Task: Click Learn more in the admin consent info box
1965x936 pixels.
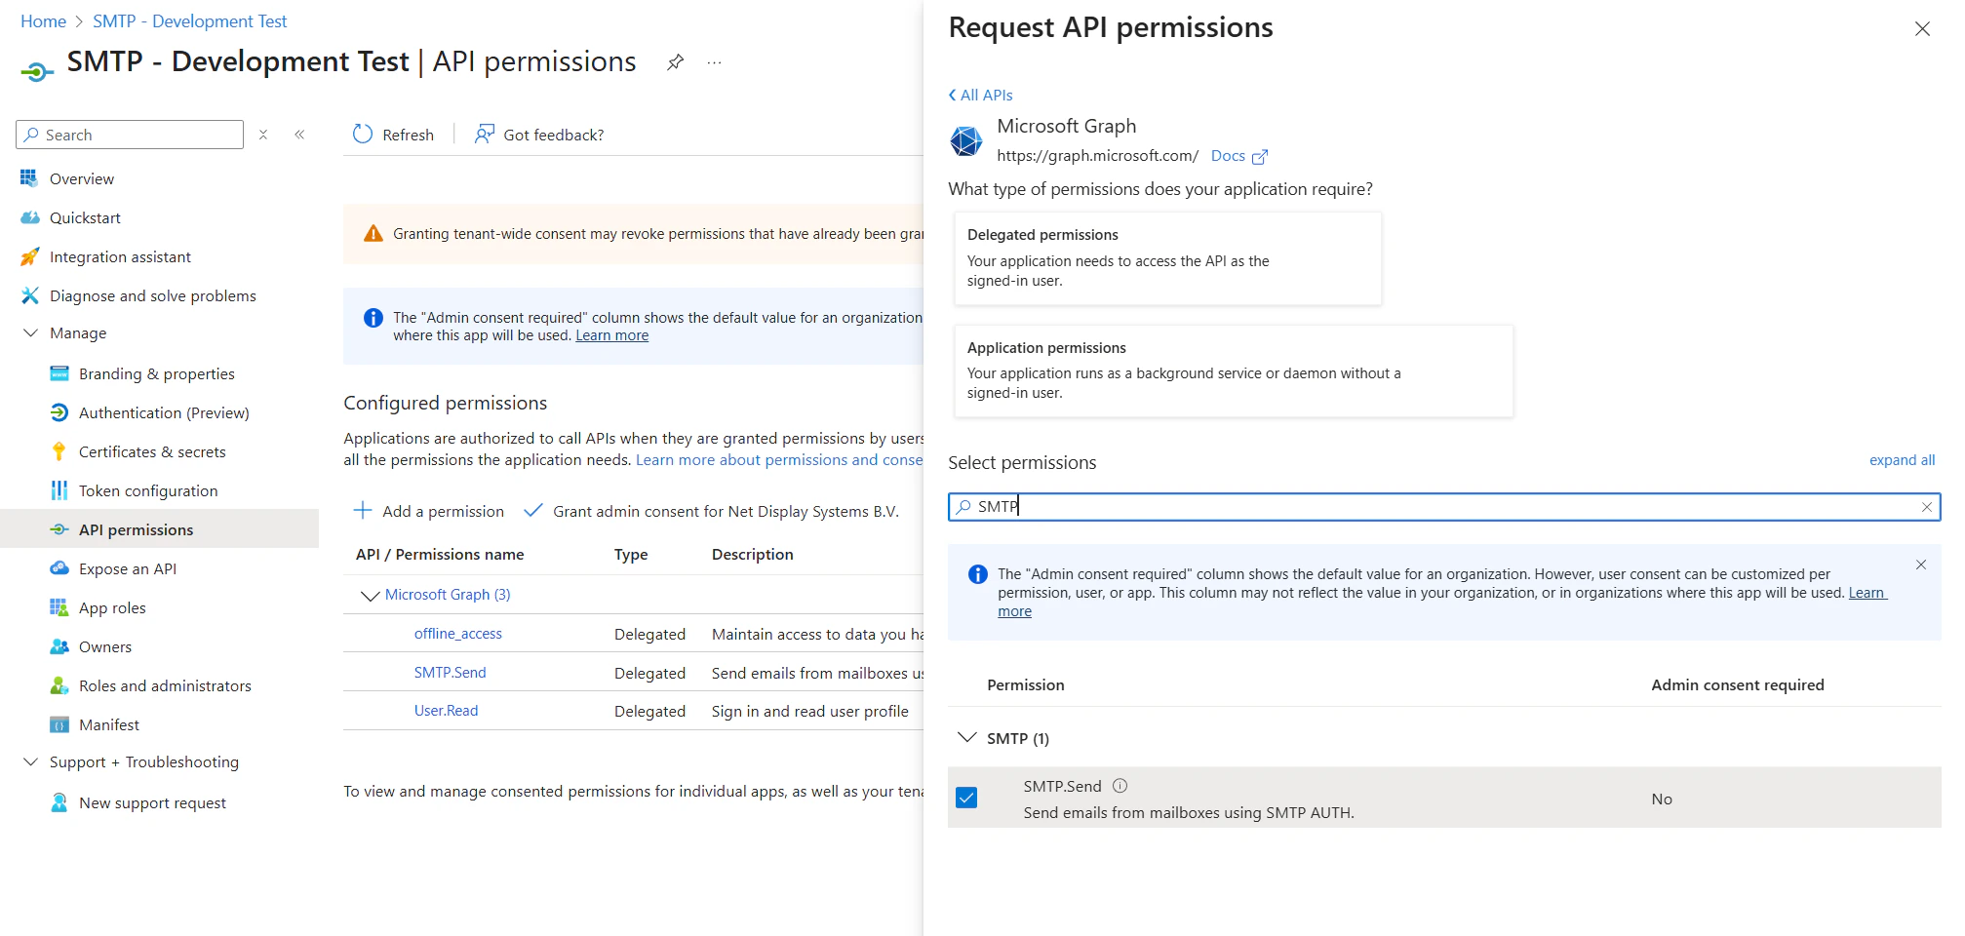Action: pos(611,335)
